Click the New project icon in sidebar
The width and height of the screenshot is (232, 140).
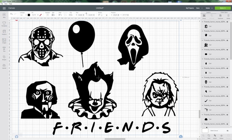tap(4, 15)
